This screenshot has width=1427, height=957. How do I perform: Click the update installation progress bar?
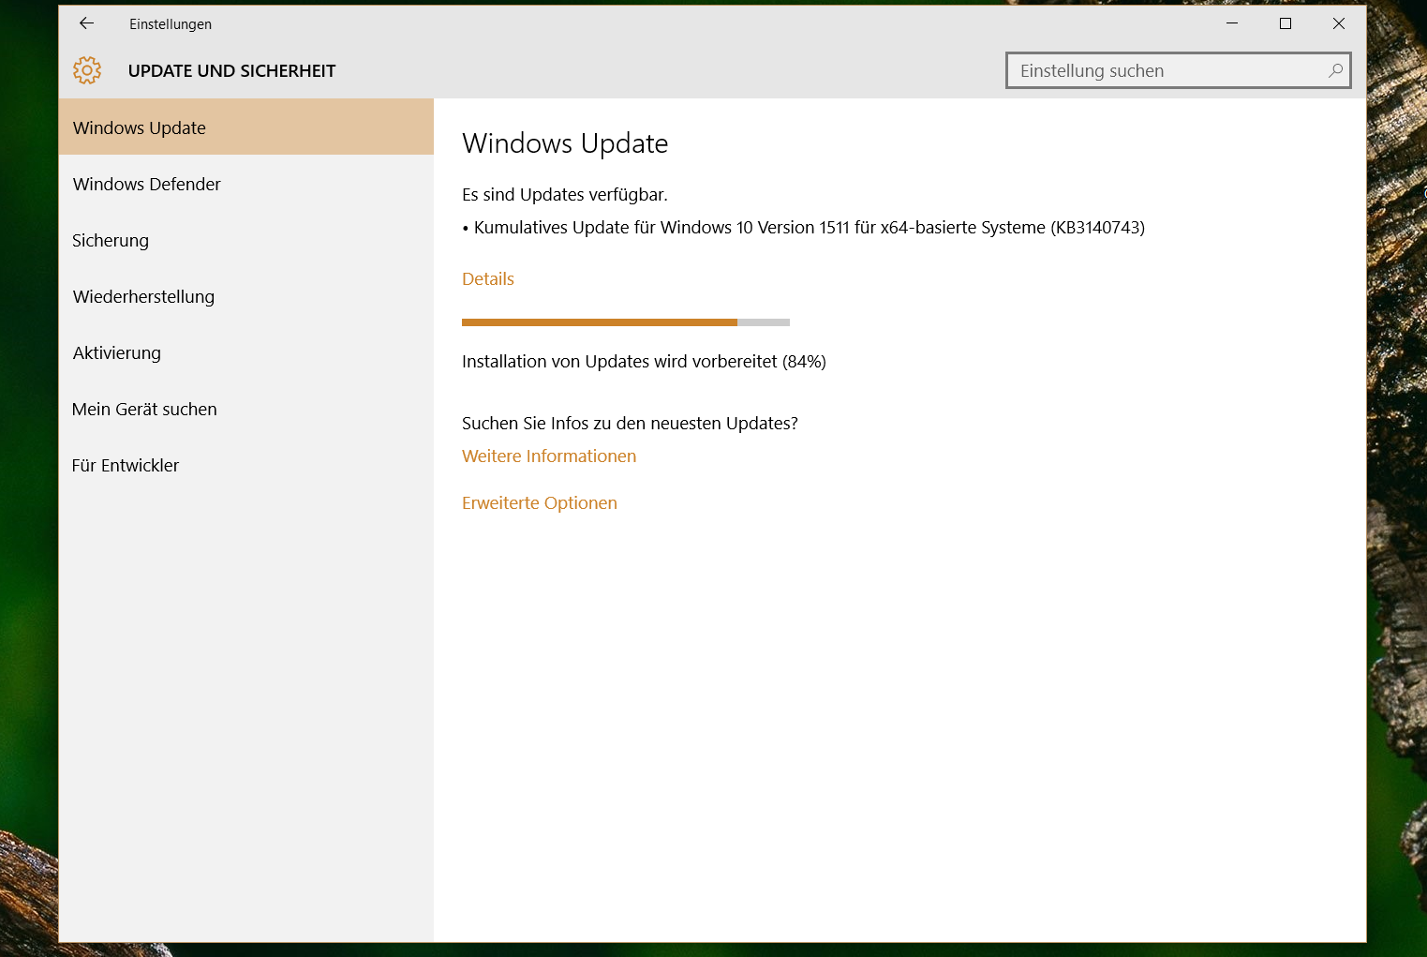(x=626, y=322)
